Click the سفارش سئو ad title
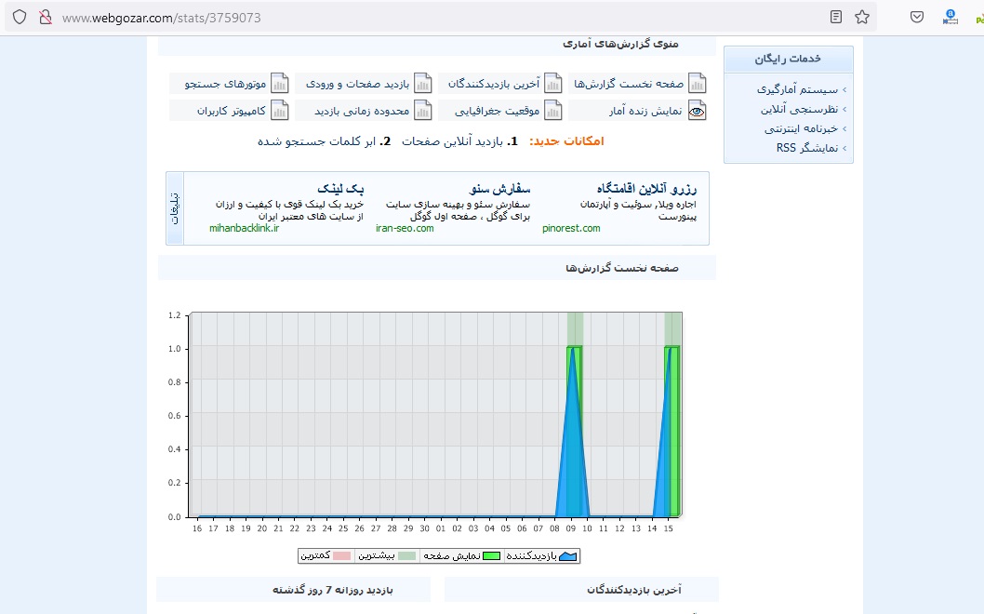Viewport: 984px width, 614px height. pyautogui.click(x=499, y=188)
